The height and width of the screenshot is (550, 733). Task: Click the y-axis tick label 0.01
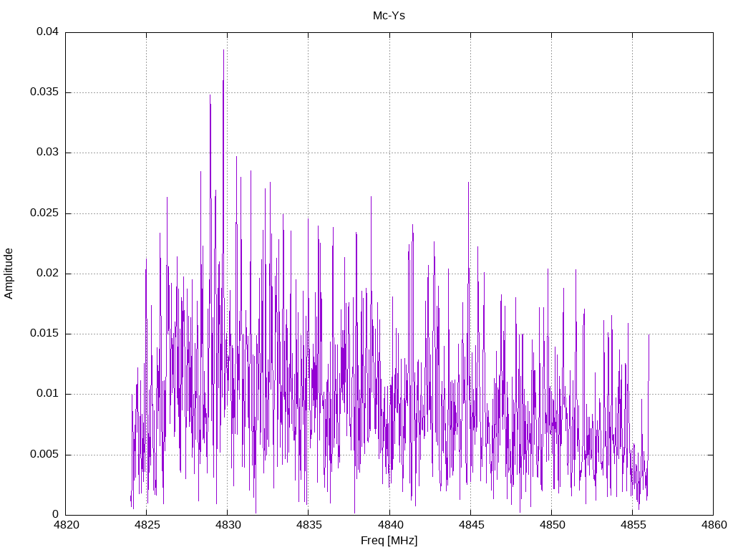(48, 394)
